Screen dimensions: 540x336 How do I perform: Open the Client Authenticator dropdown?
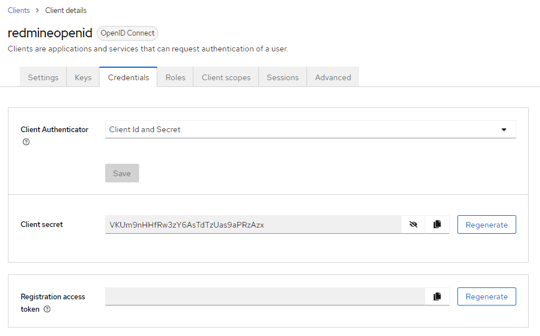point(503,129)
